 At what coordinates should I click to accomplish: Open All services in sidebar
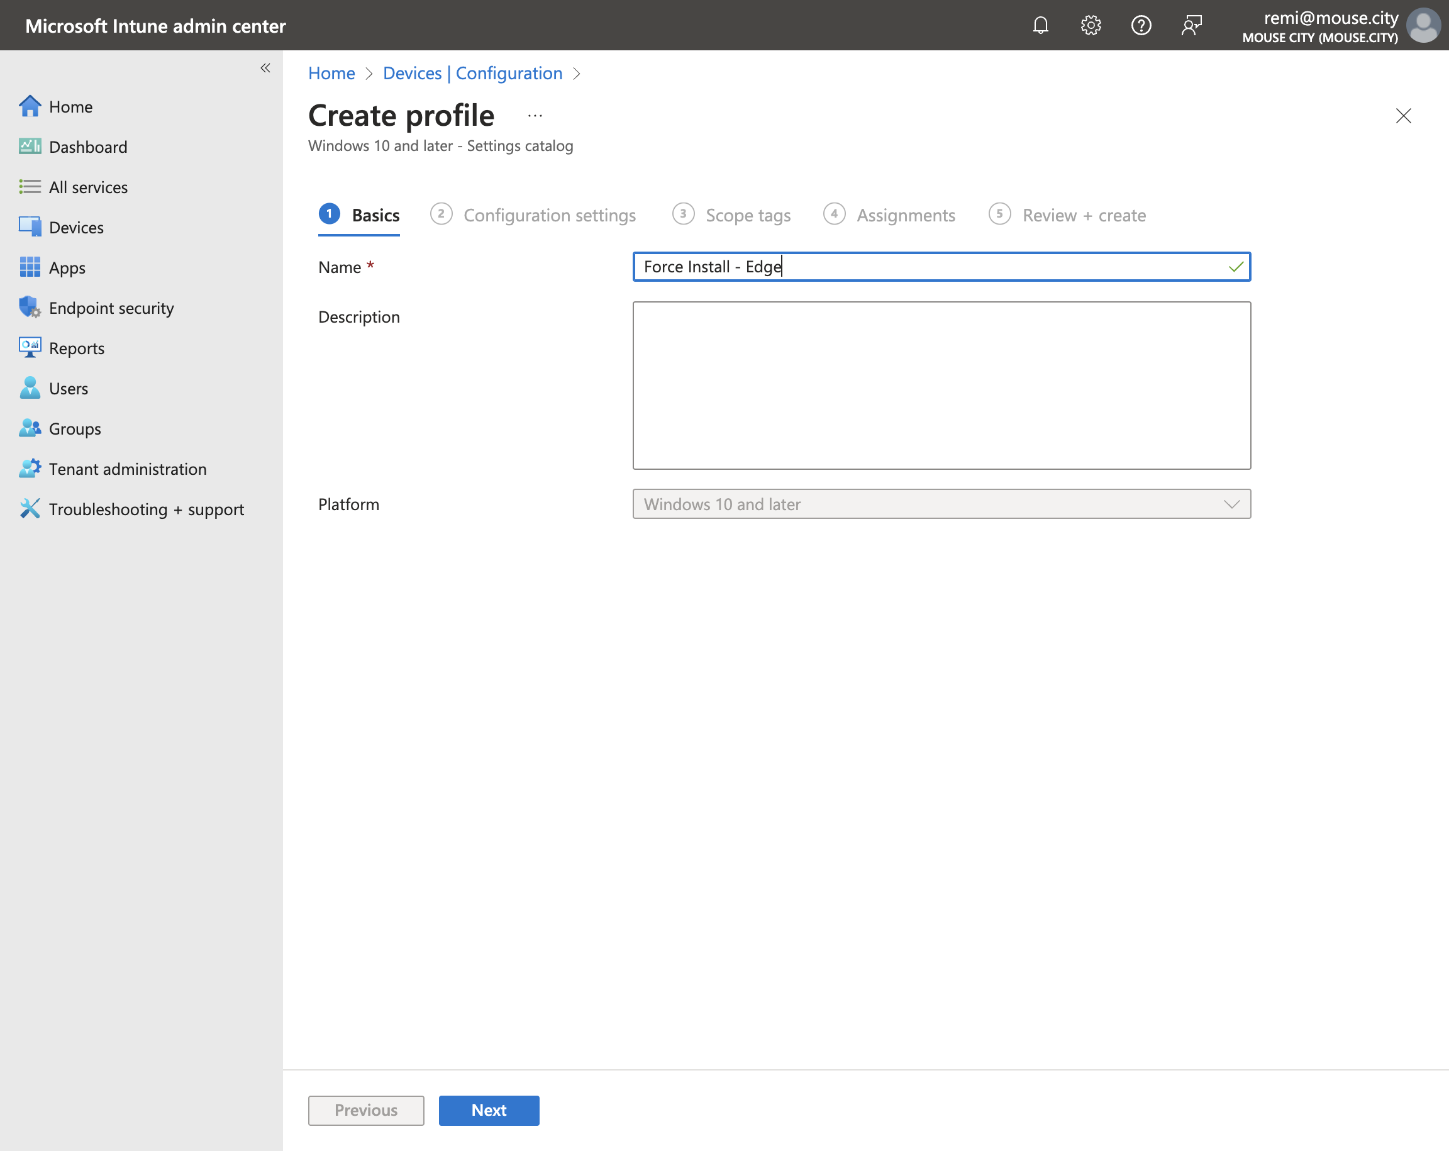(x=88, y=187)
